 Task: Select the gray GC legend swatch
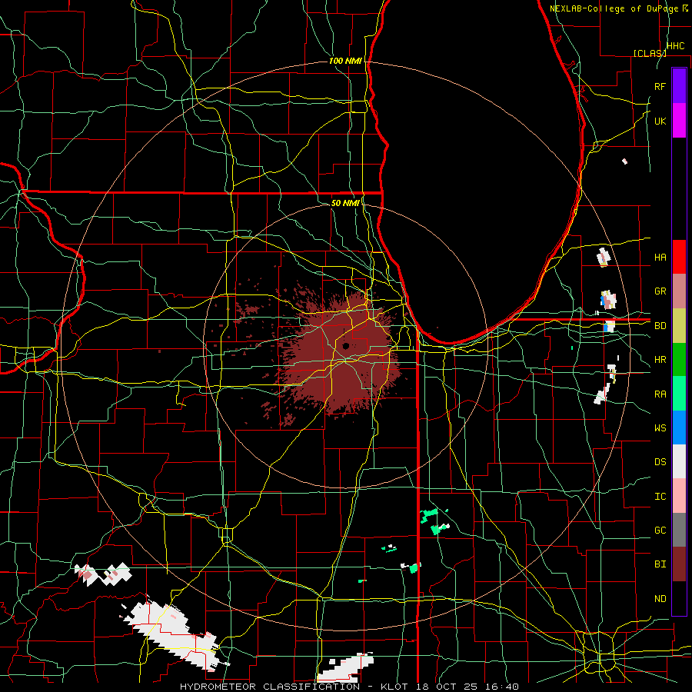[679, 530]
